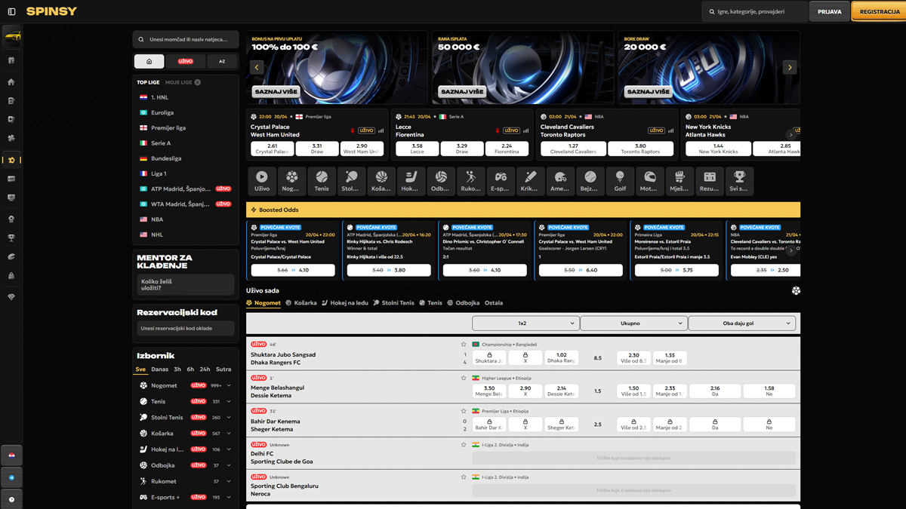Click the Tenis sport icon tile
Screen dimensions: 906x509
(322, 181)
